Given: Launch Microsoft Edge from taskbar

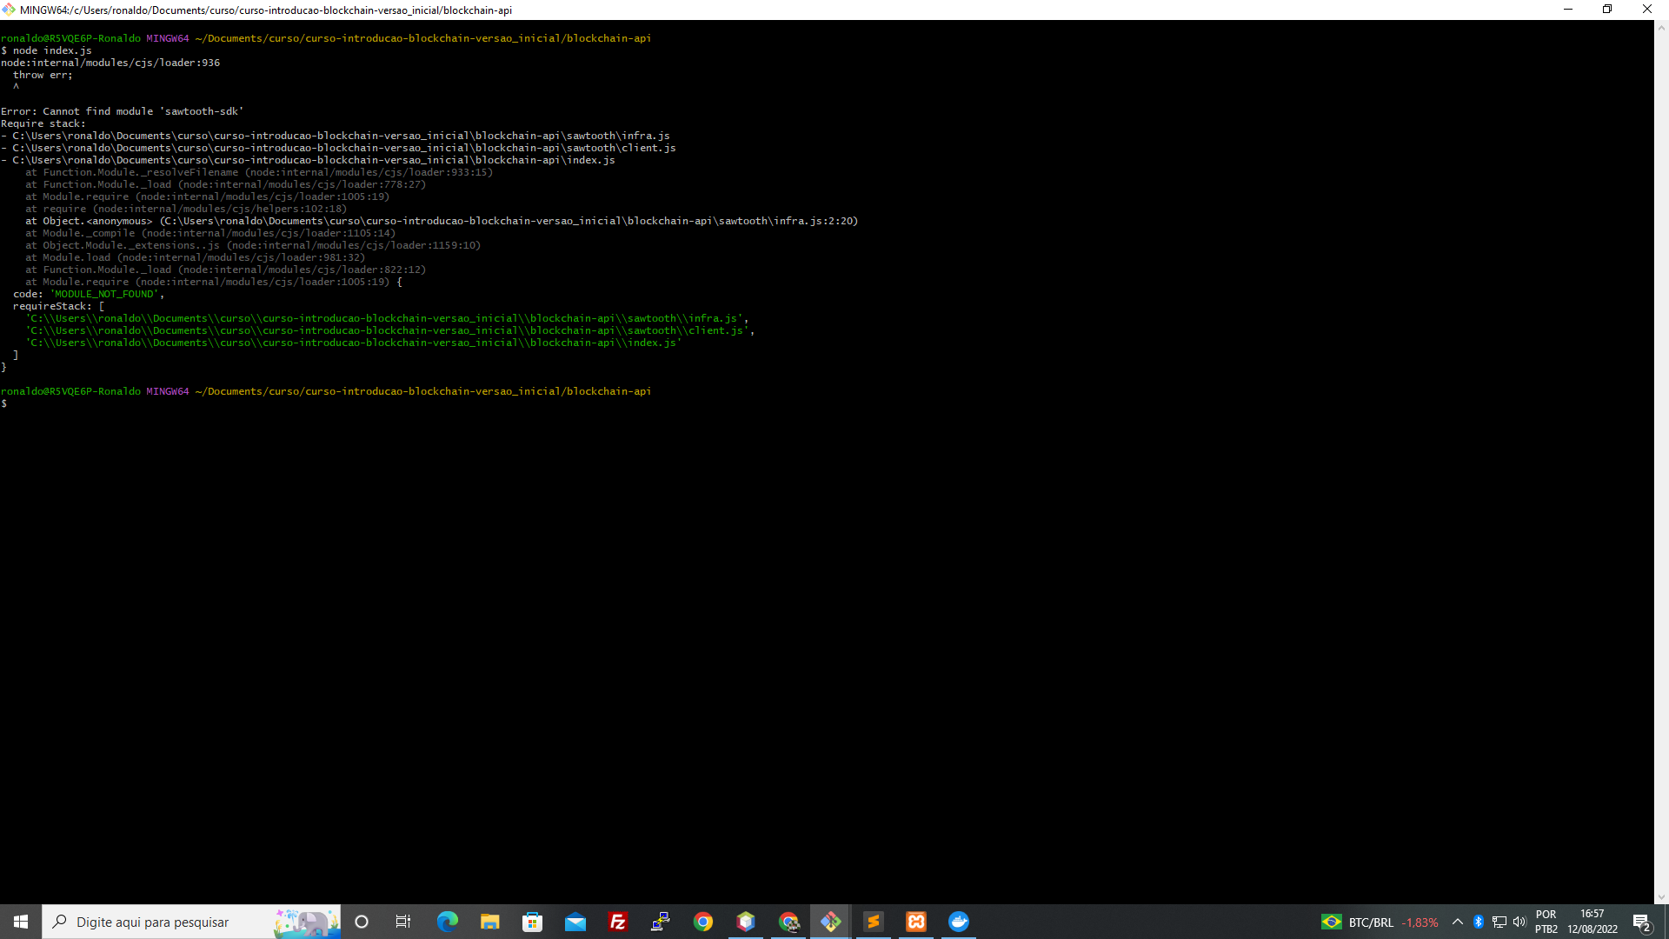Looking at the screenshot, I should pos(447,922).
